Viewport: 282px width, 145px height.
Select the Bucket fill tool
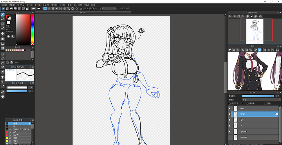click(2, 44)
